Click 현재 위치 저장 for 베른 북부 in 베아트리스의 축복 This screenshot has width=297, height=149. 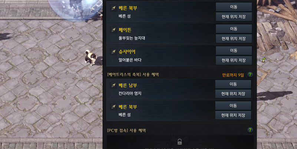point(233,115)
